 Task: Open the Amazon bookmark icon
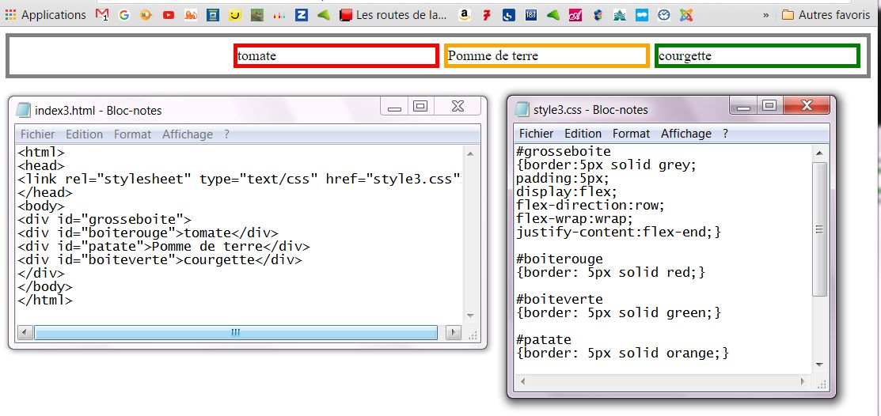click(465, 14)
